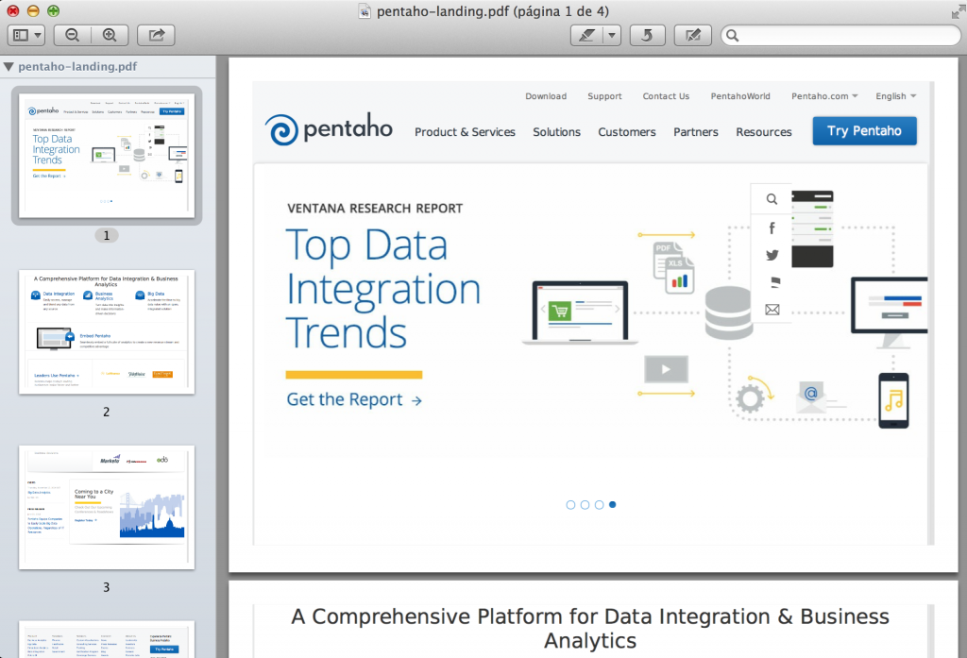967x658 pixels.
Task: Click the Solutions navigation item
Action: coord(556,132)
